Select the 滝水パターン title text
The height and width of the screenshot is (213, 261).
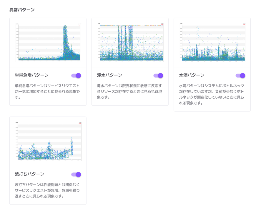[109, 75]
